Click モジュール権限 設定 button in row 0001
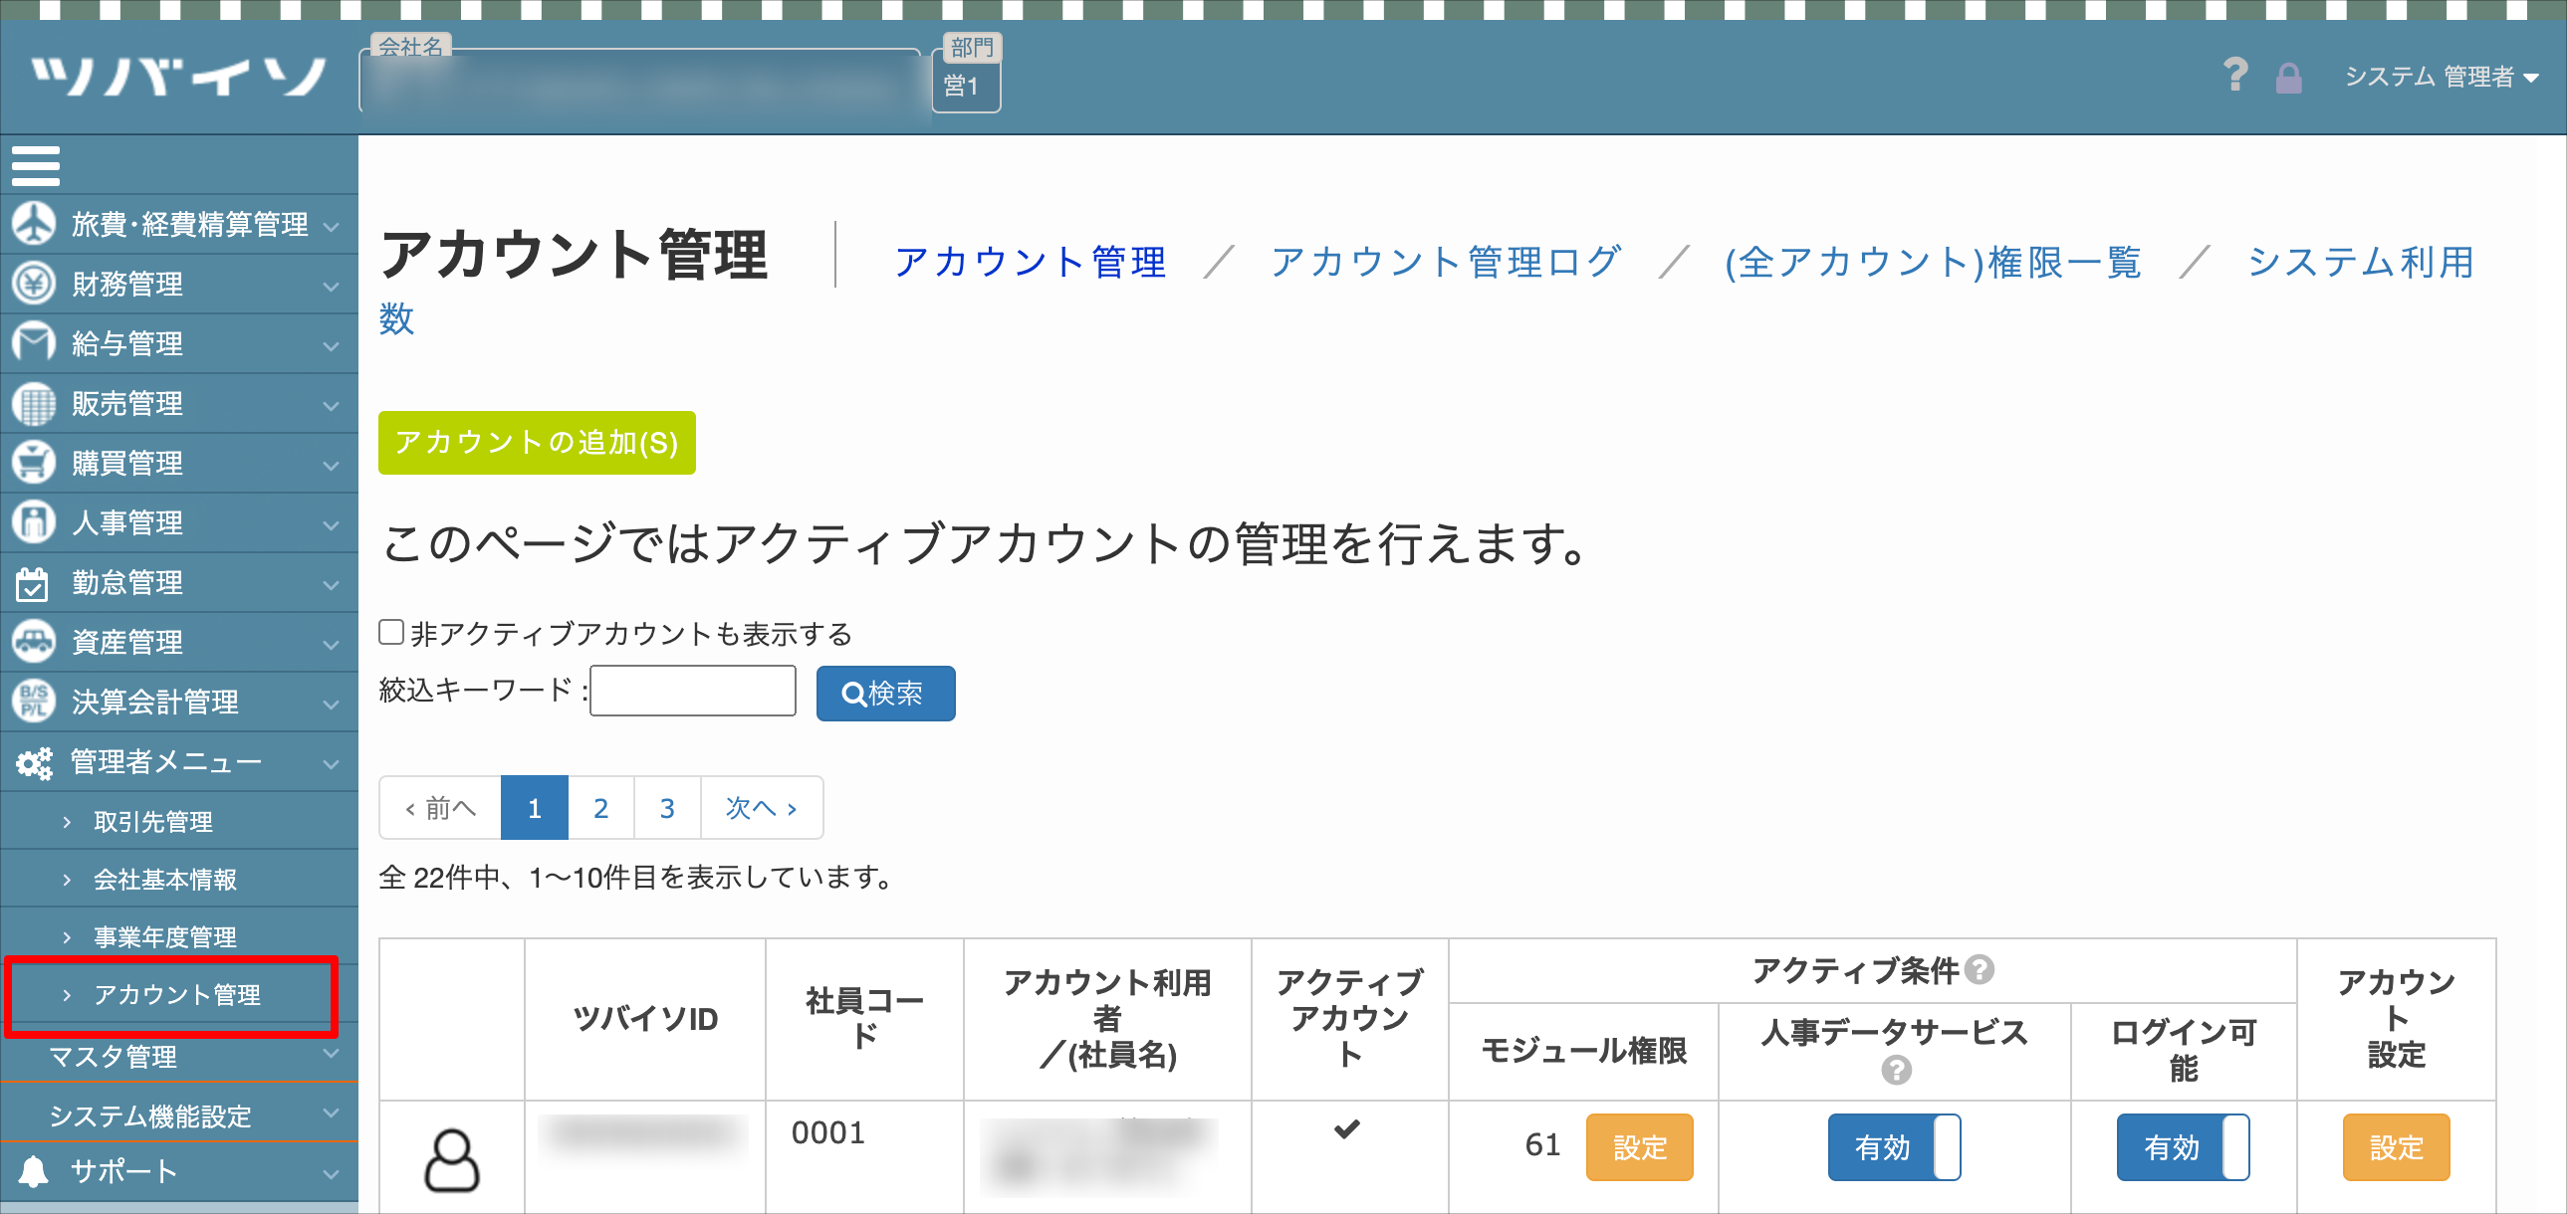The image size is (2567, 1214). click(x=1639, y=1147)
